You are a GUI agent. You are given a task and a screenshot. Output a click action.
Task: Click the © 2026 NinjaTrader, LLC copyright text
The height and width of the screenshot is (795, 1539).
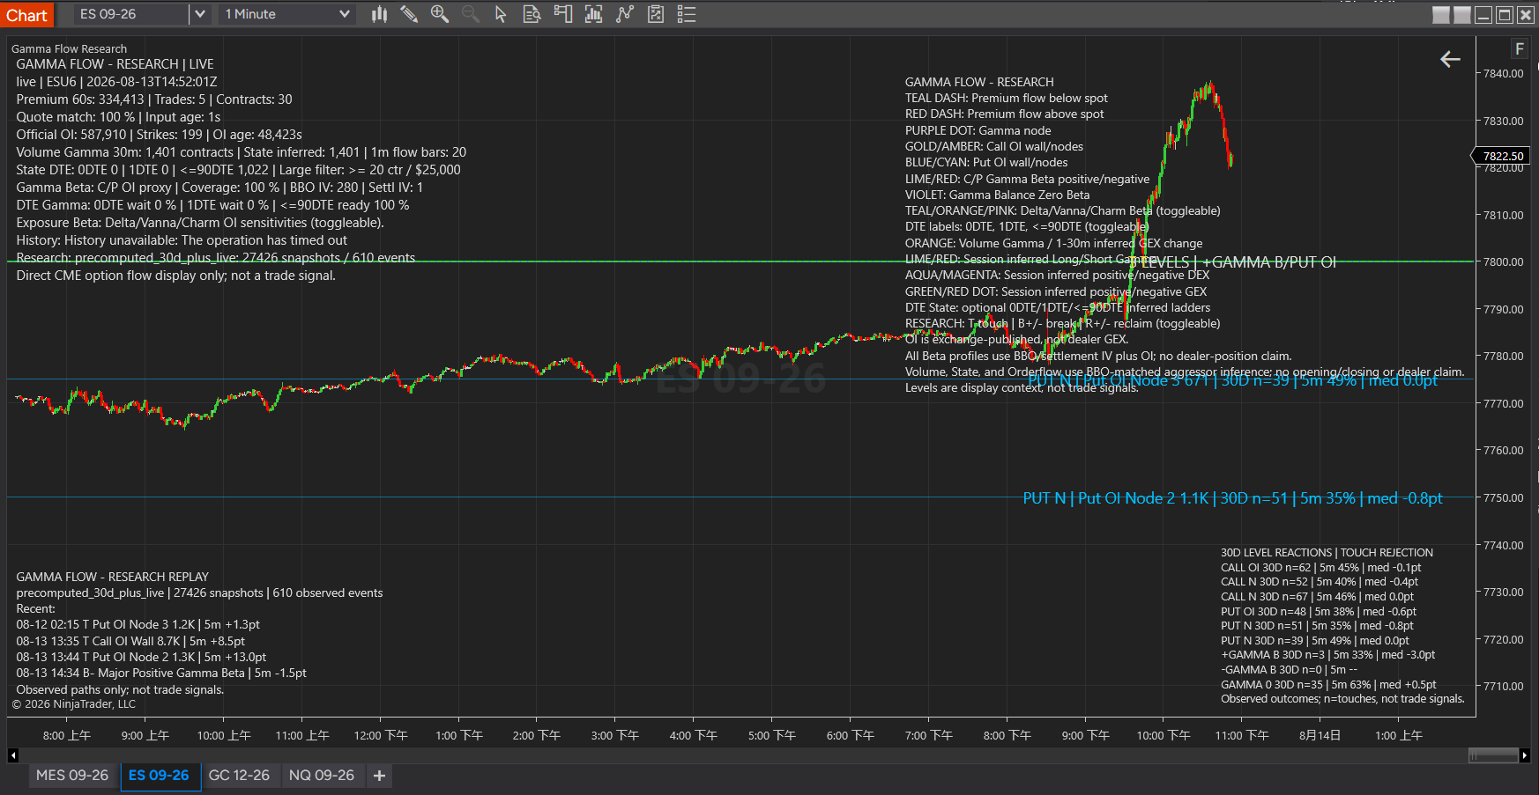click(x=74, y=703)
